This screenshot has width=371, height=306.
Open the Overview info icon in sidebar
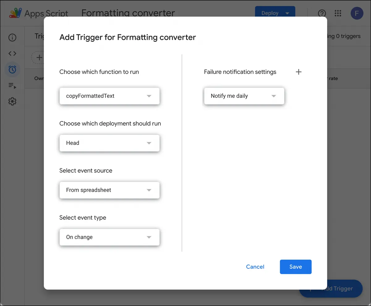12,38
